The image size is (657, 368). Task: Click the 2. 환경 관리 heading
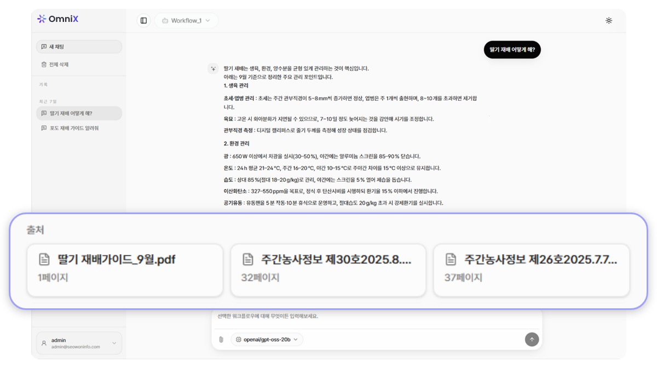point(236,143)
